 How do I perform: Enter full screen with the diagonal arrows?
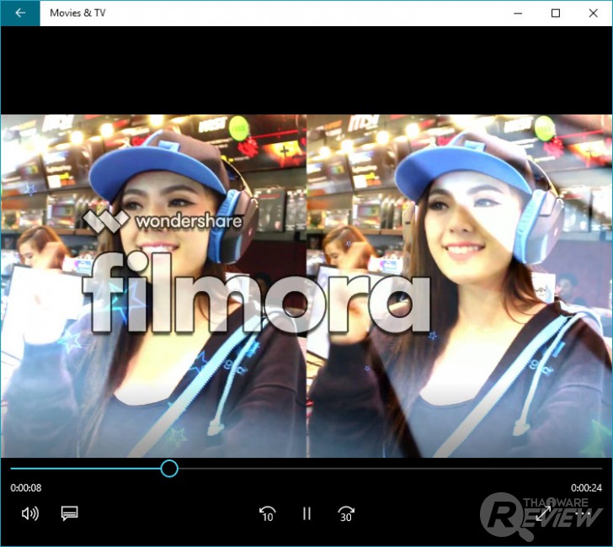[x=543, y=513]
